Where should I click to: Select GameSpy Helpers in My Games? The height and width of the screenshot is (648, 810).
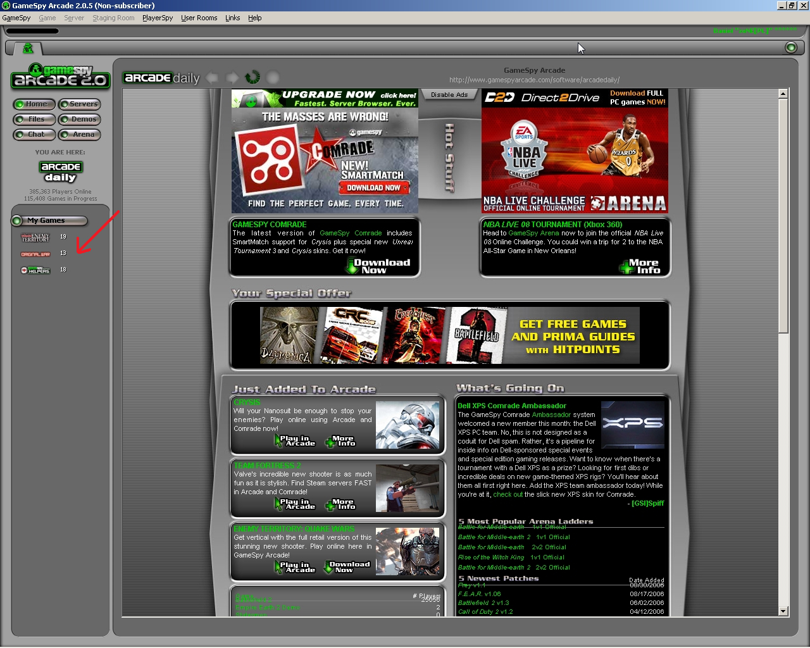pos(35,270)
